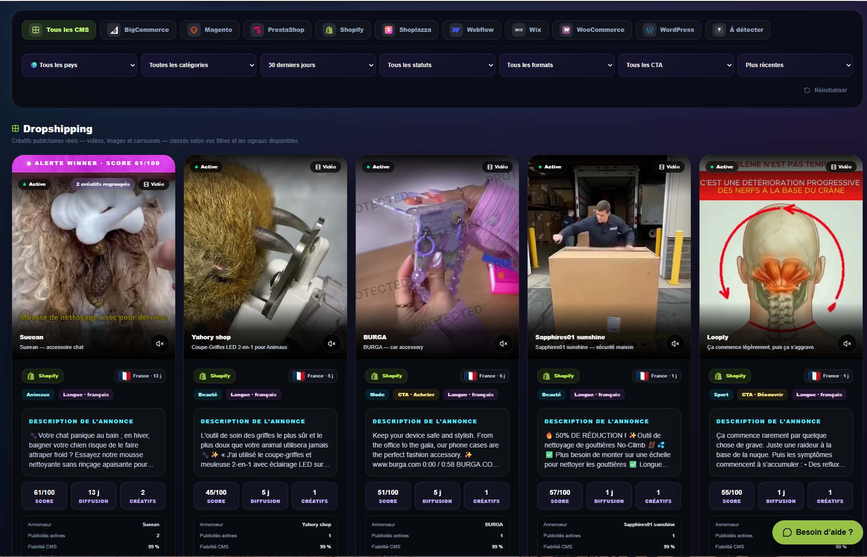Viewport: 867px width, 557px height.
Task: Click the France 13 j flag badge
Action: coord(140,376)
